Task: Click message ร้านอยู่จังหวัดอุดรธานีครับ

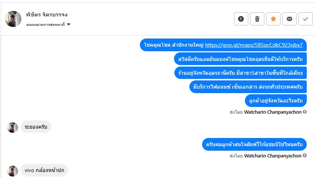Action: (x=241, y=73)
